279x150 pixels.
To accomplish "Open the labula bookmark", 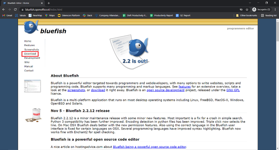I will point(20,16).
